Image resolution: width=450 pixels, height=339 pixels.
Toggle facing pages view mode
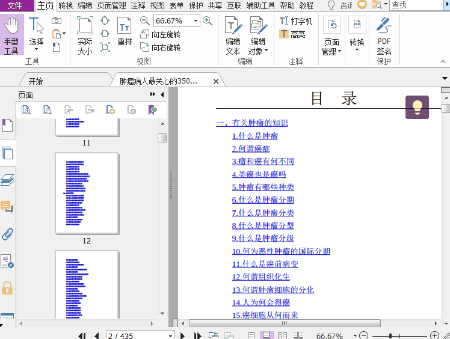282,335
